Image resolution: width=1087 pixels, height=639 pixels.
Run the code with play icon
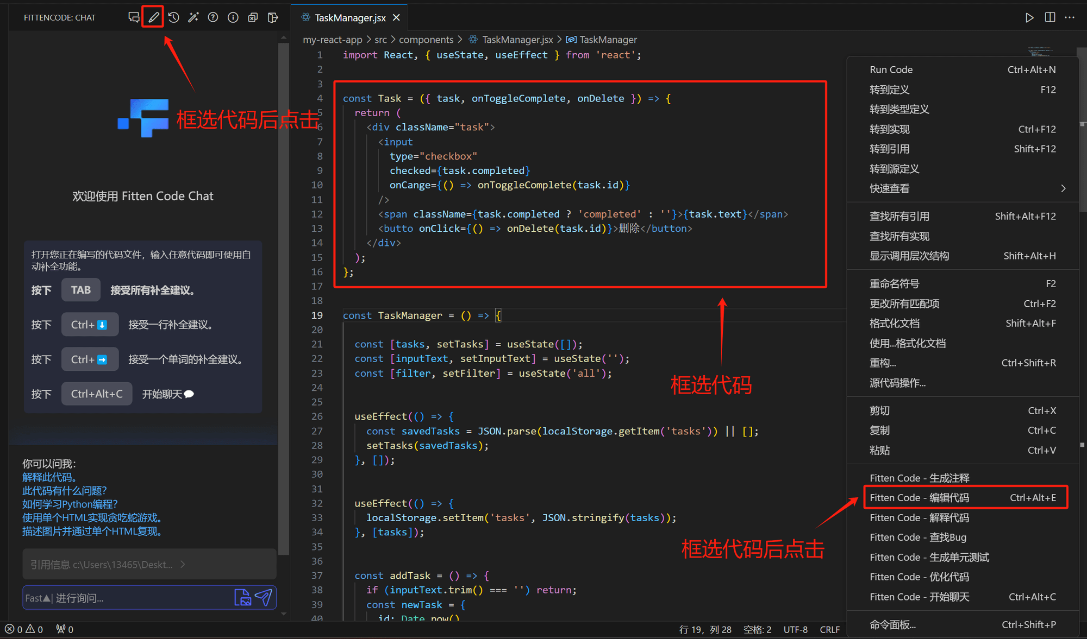(1029, 17)
